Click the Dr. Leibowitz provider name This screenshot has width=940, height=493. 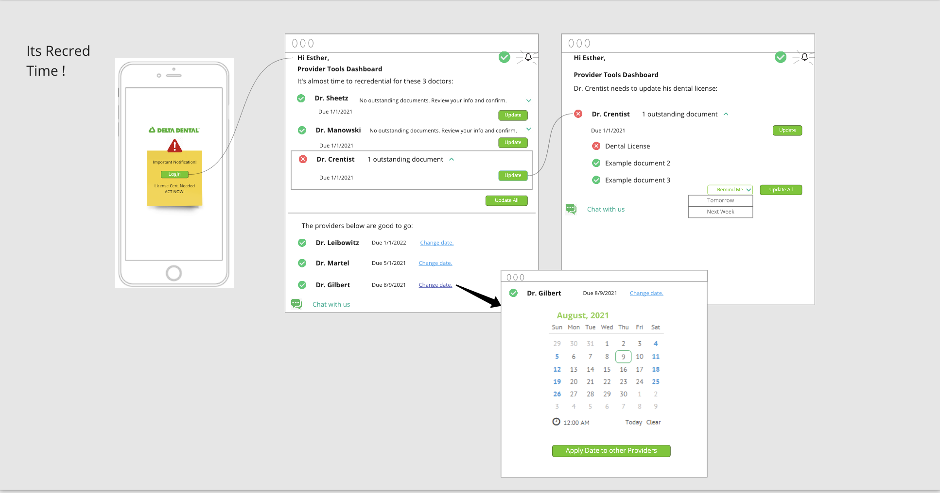click(337, 243)
